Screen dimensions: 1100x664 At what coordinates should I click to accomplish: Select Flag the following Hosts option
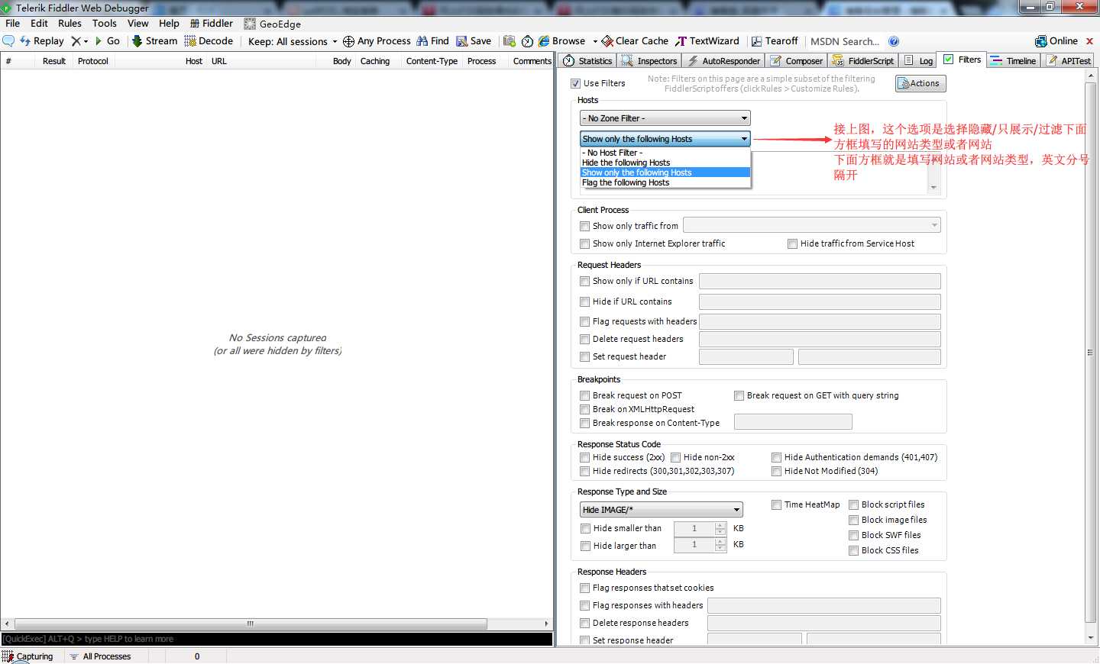[x=665, y=182]
